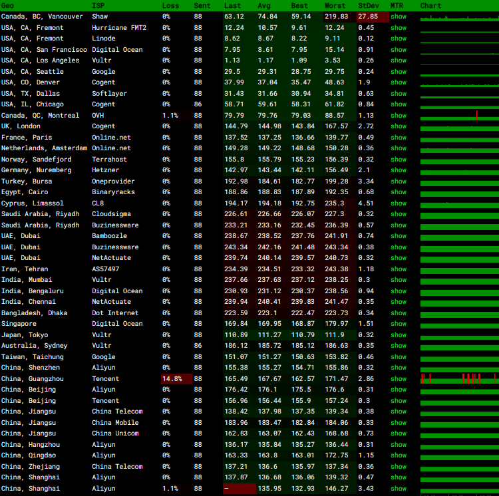Image resolution: width=499 pixels, height=496 pixels.
Task: Show MTR for Australia Sydney Vultr
Action: tap(399, 346)
